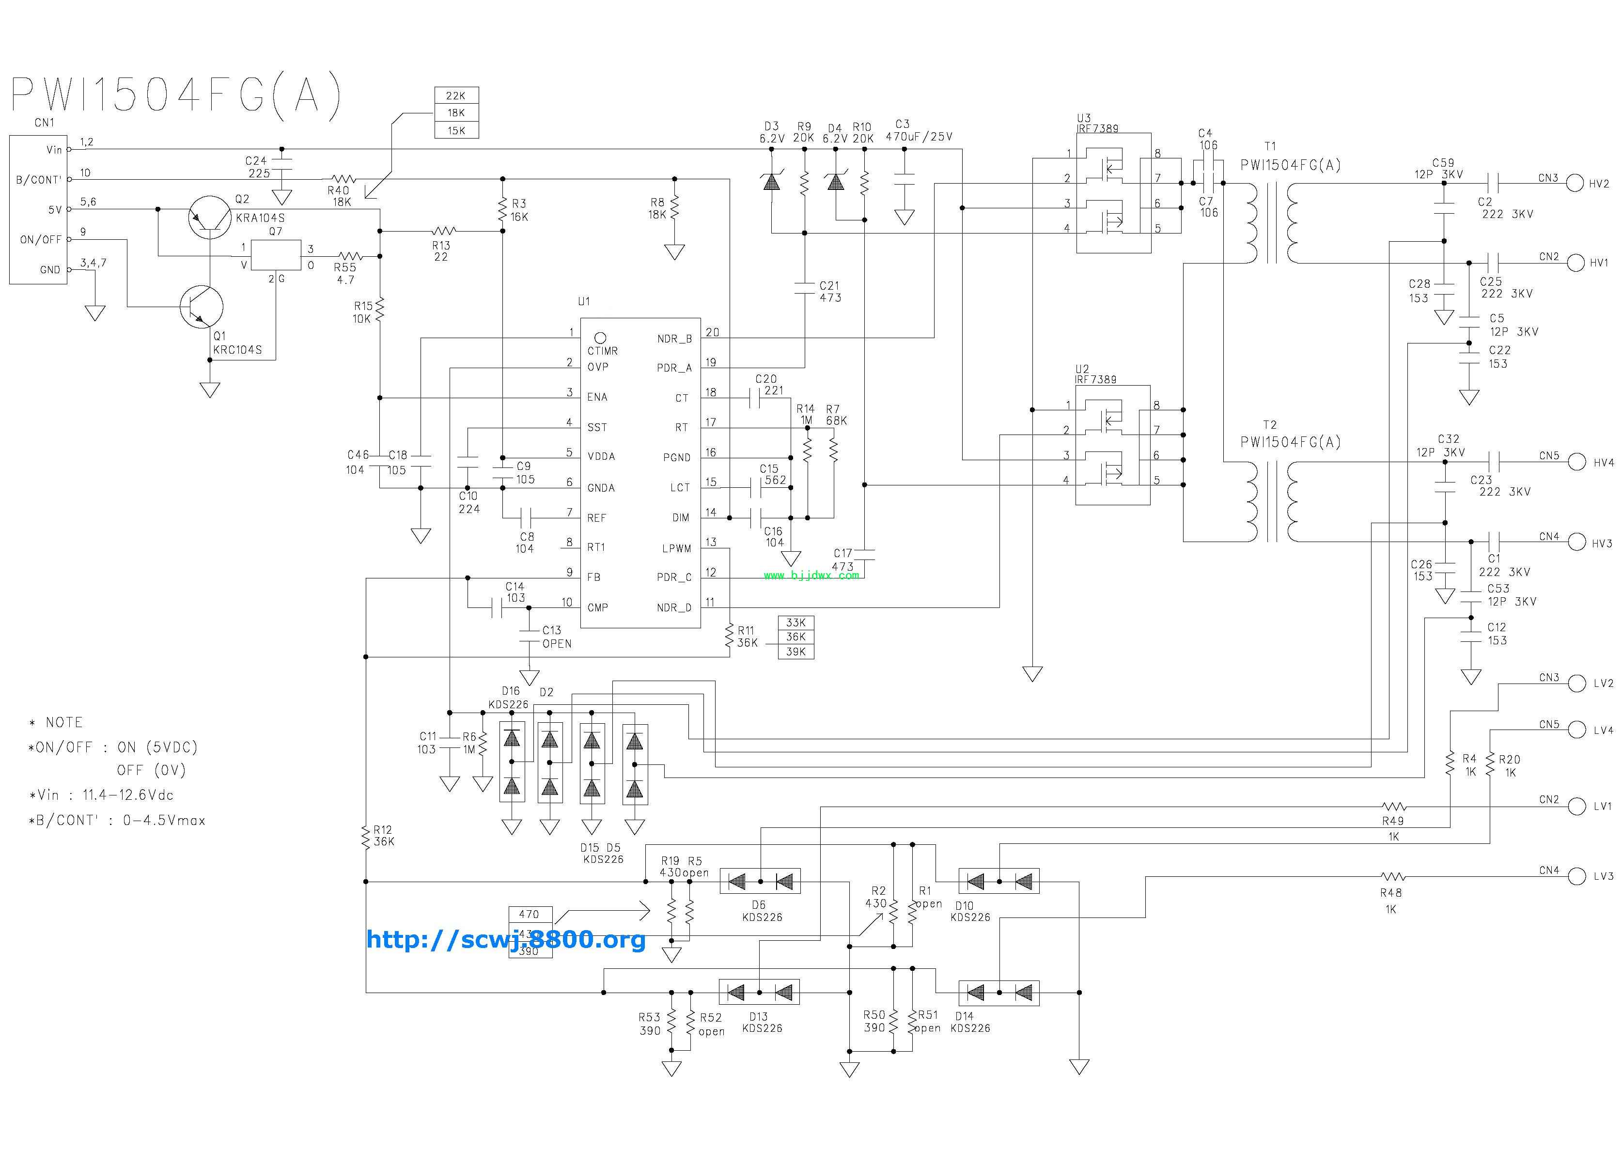Click the R55 4.7 resistor symbol
This screenshot has height=1151, width=1622.
coord(350,256)
